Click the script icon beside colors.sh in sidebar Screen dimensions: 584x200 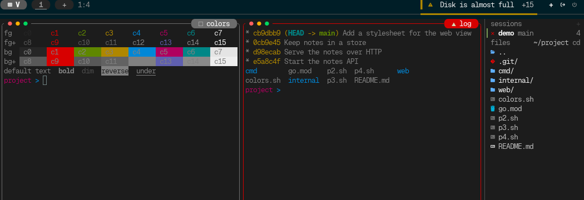(493, 99)
